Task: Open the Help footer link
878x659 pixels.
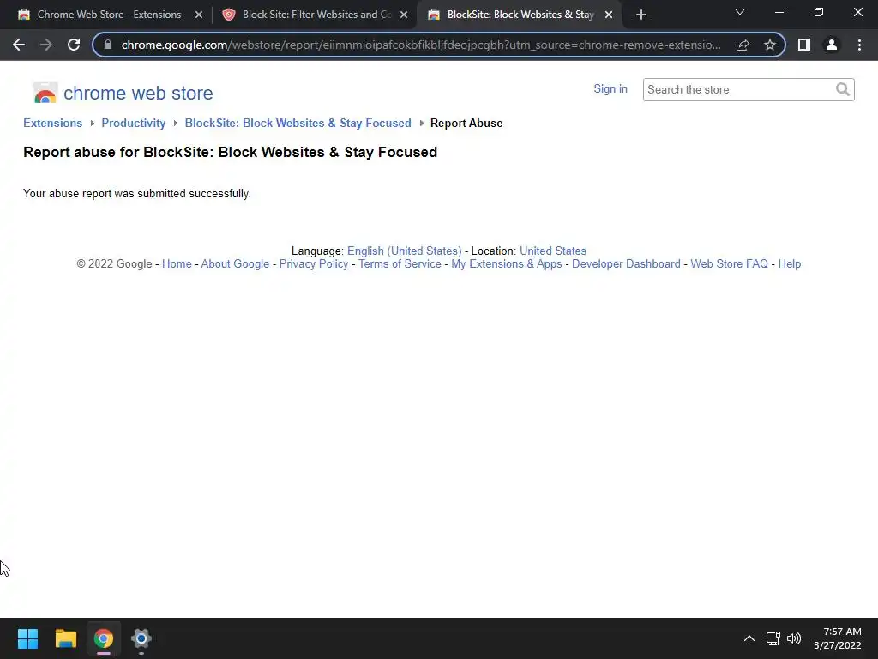Action: 790,264
